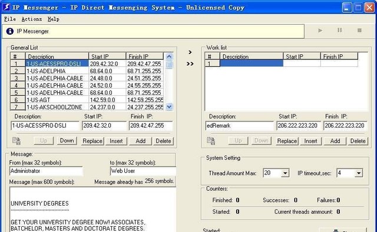Click the Work list Insert button
This screenshot has width=377, height=232.
(x=310, y=141)
